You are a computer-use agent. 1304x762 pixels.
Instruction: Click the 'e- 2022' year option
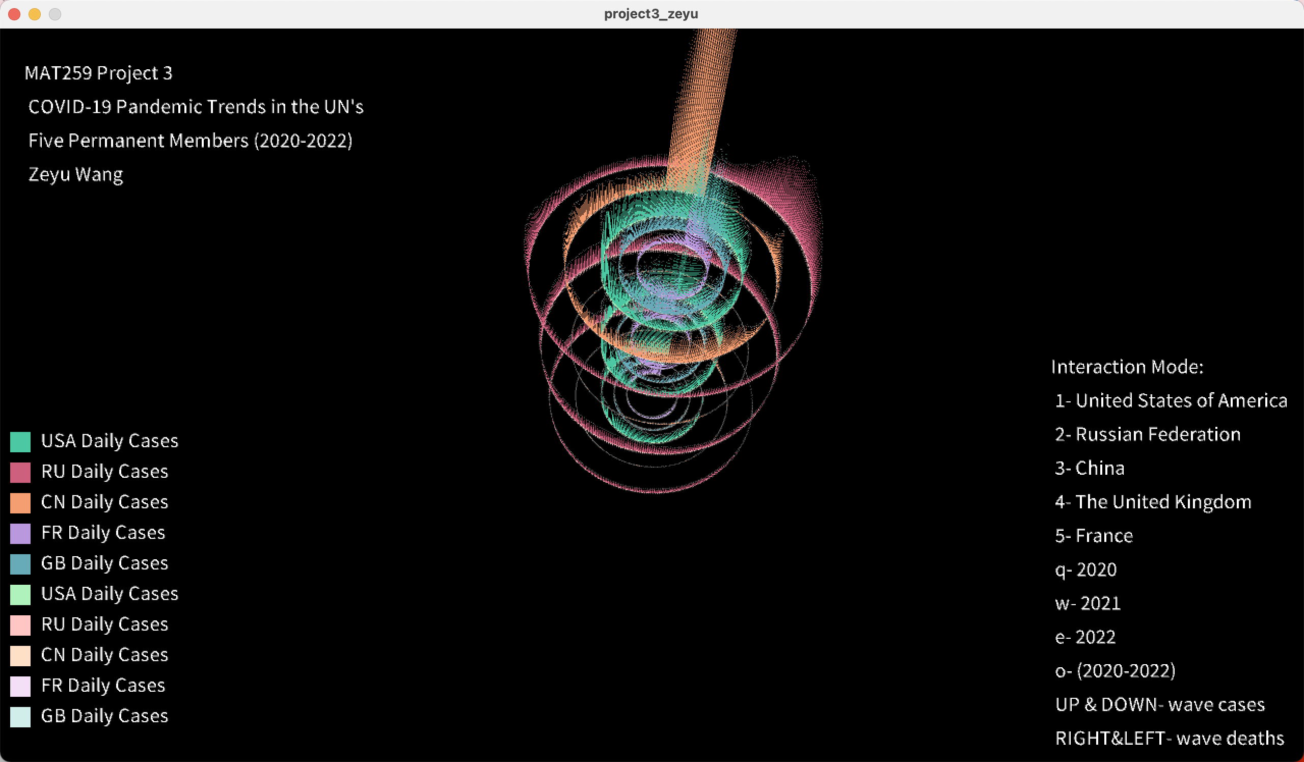(1084, 637)
